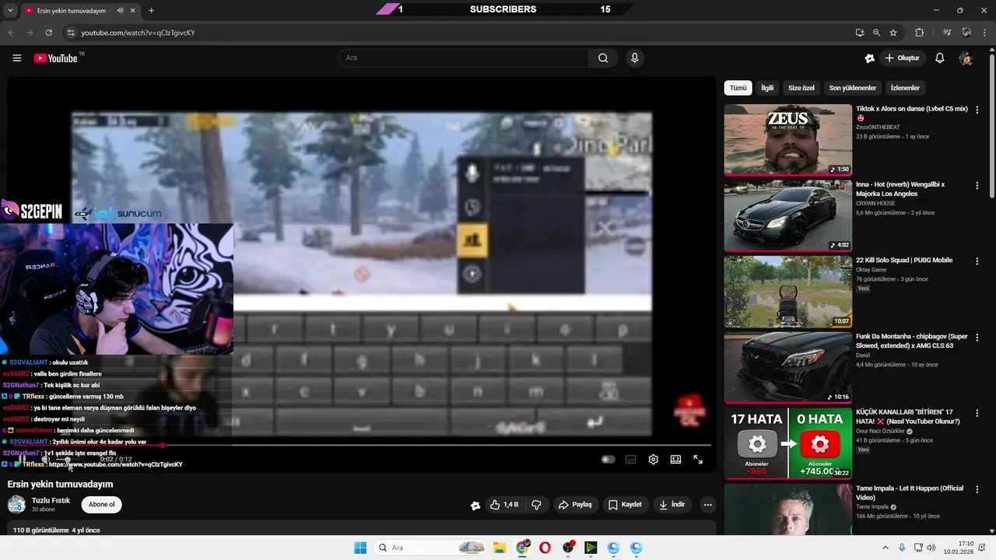Open the Windows Start menu
Viewport: 996px width, 560px height.
(x=360, y=548)
